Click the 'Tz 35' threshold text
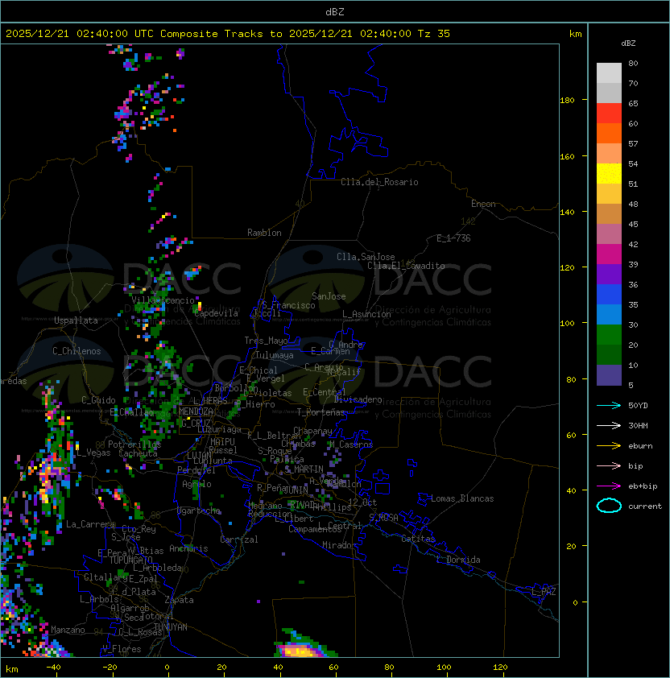670x678 pixels. pos(434,34)
